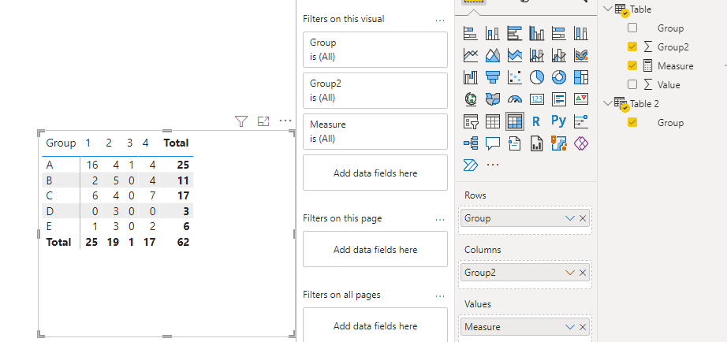This screenshot has height=342, width=727.
Task: Select the Area chart visual
Action: click(492, 55)
